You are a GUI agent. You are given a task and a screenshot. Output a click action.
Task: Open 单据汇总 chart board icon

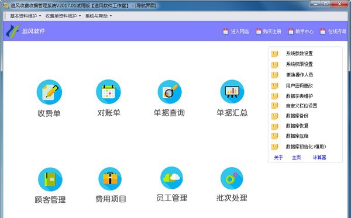[x=232, y=92]
